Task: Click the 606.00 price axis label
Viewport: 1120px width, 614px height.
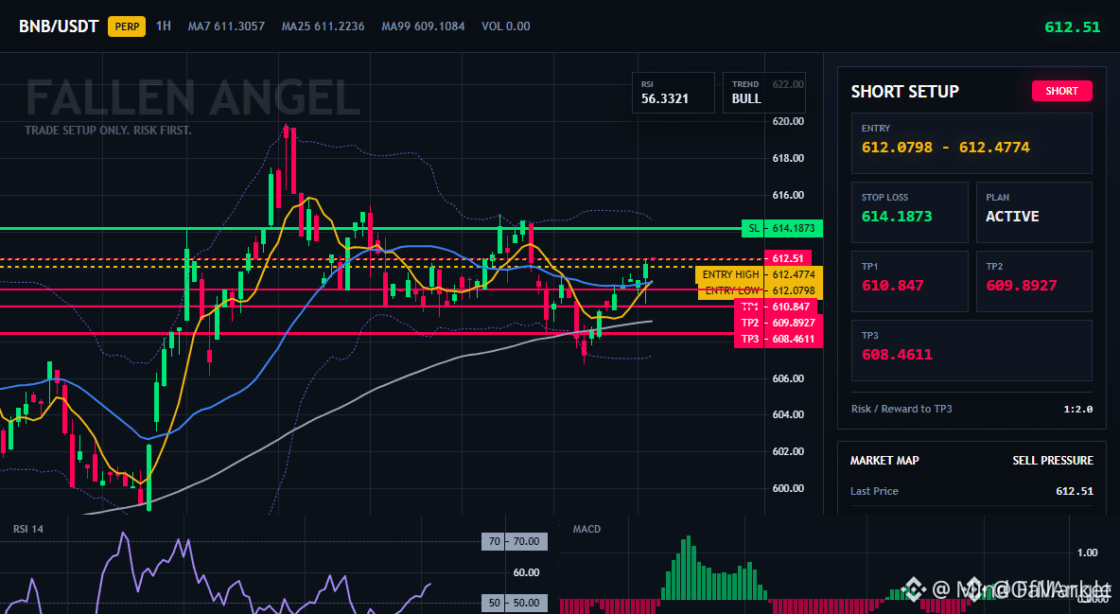Action: click(788, 378)
